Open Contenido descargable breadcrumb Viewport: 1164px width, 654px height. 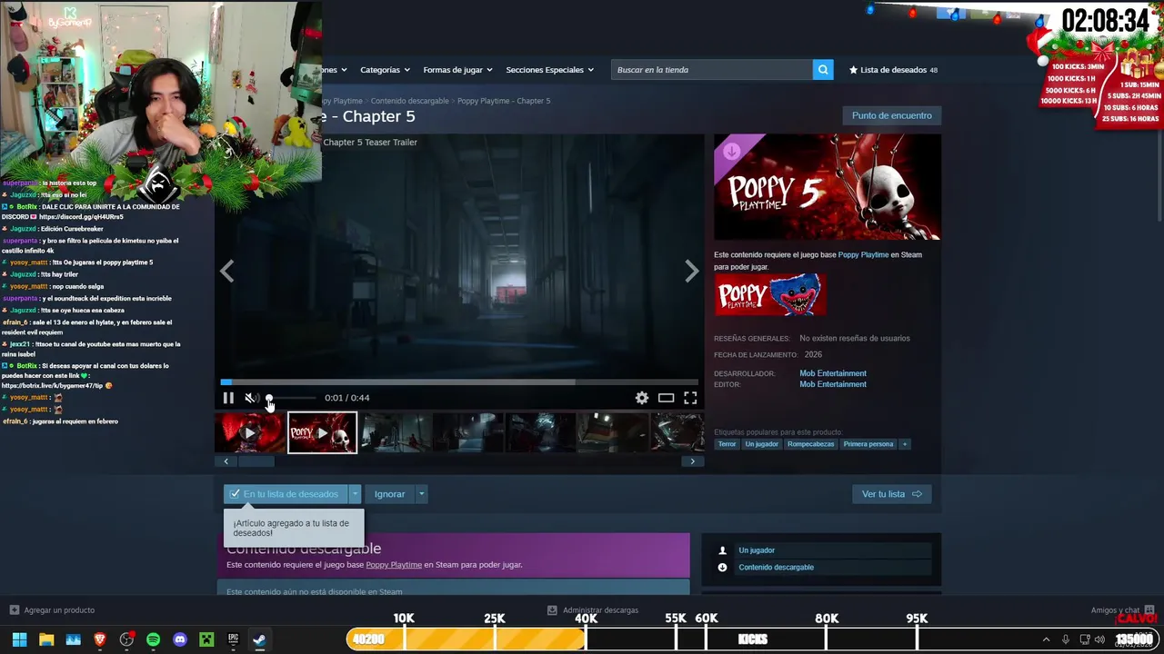pos(409,101)
